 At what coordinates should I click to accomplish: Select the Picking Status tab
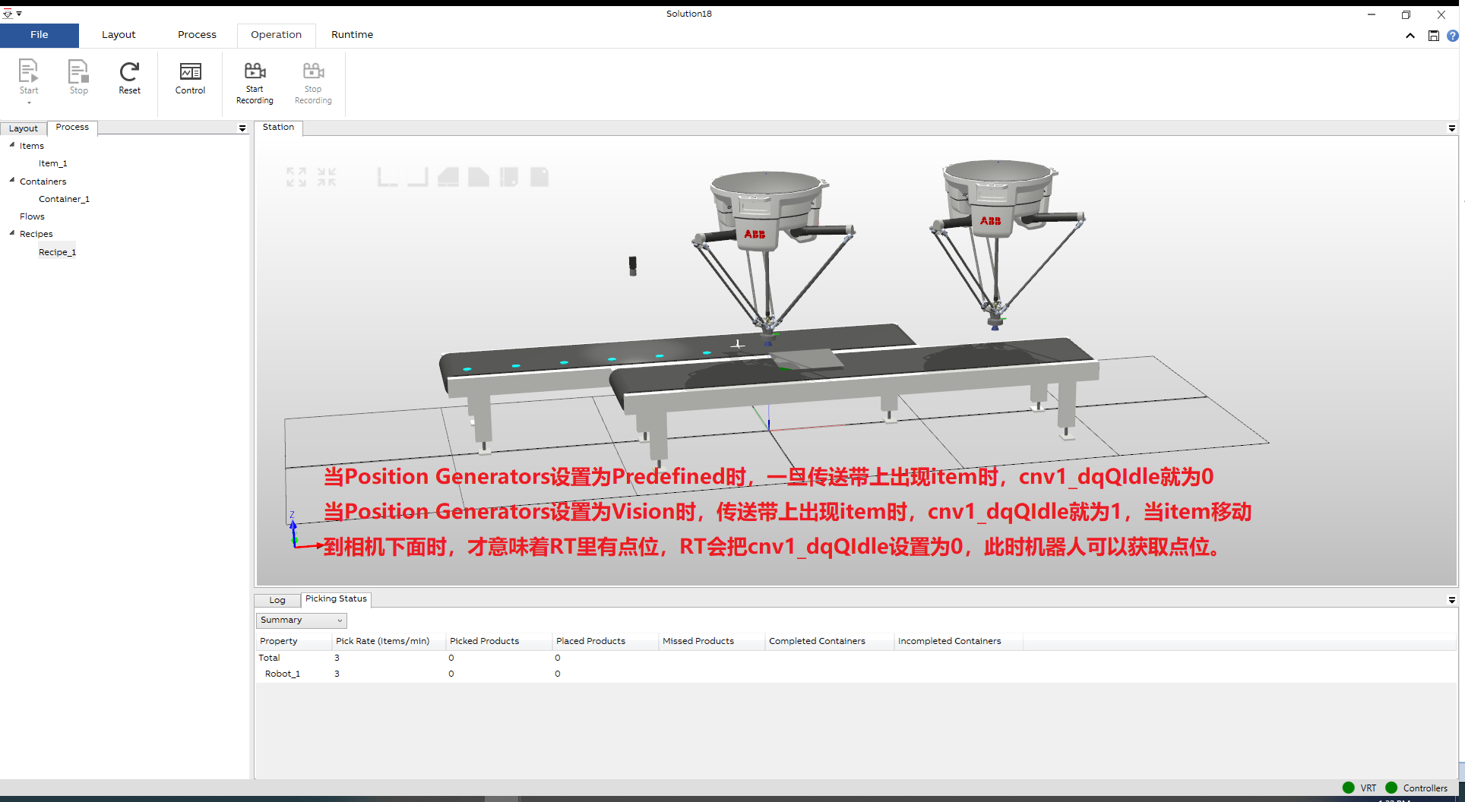(x=336, y=599)
